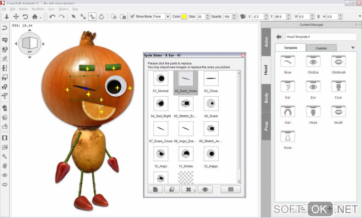Screen dimensions: 362x218
Task: Select the 12_Happy eye sprite
Action: [x=211, y=154]
